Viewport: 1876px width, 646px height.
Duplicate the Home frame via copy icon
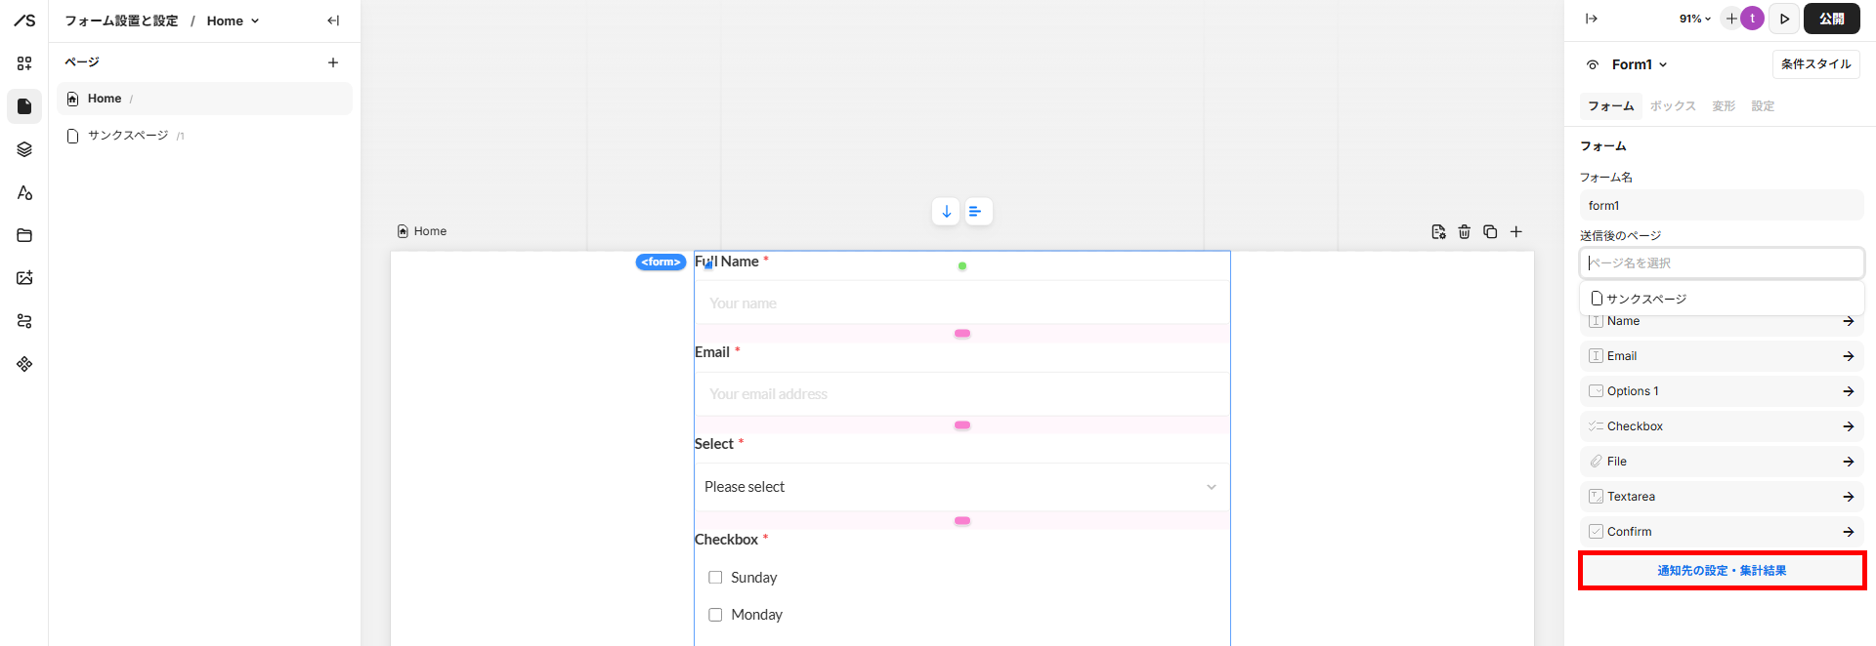tap(1490, 232)
